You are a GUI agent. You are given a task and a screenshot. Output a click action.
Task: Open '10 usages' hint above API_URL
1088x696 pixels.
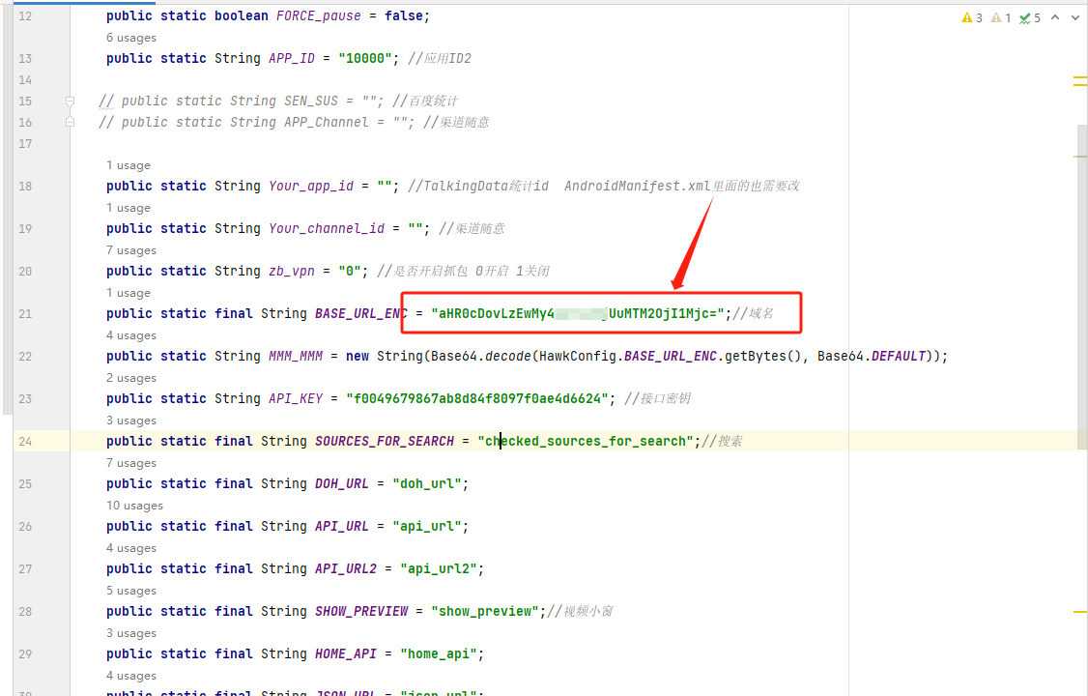134,506
